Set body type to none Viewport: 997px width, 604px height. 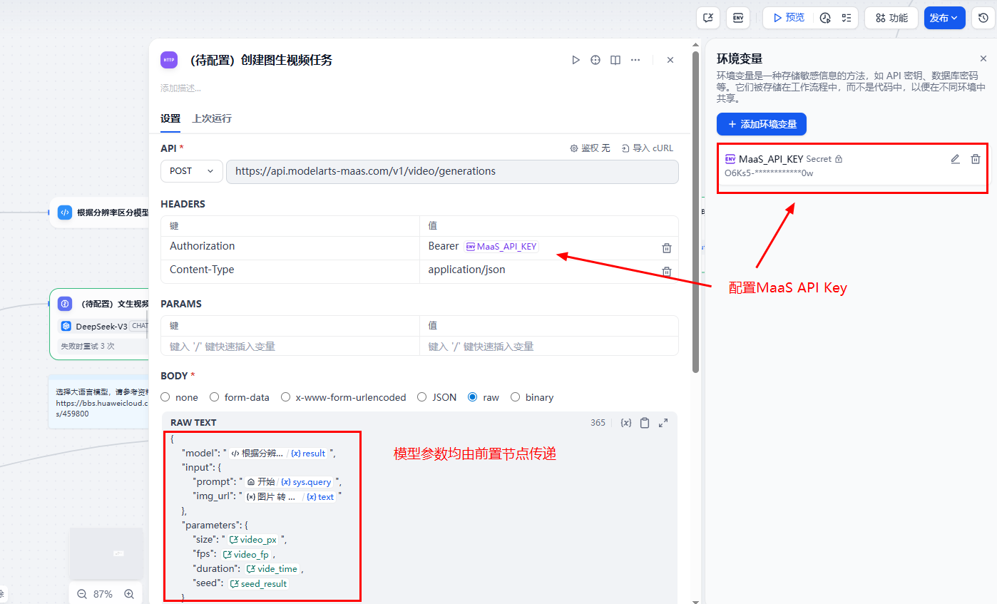tap(165, 397)
